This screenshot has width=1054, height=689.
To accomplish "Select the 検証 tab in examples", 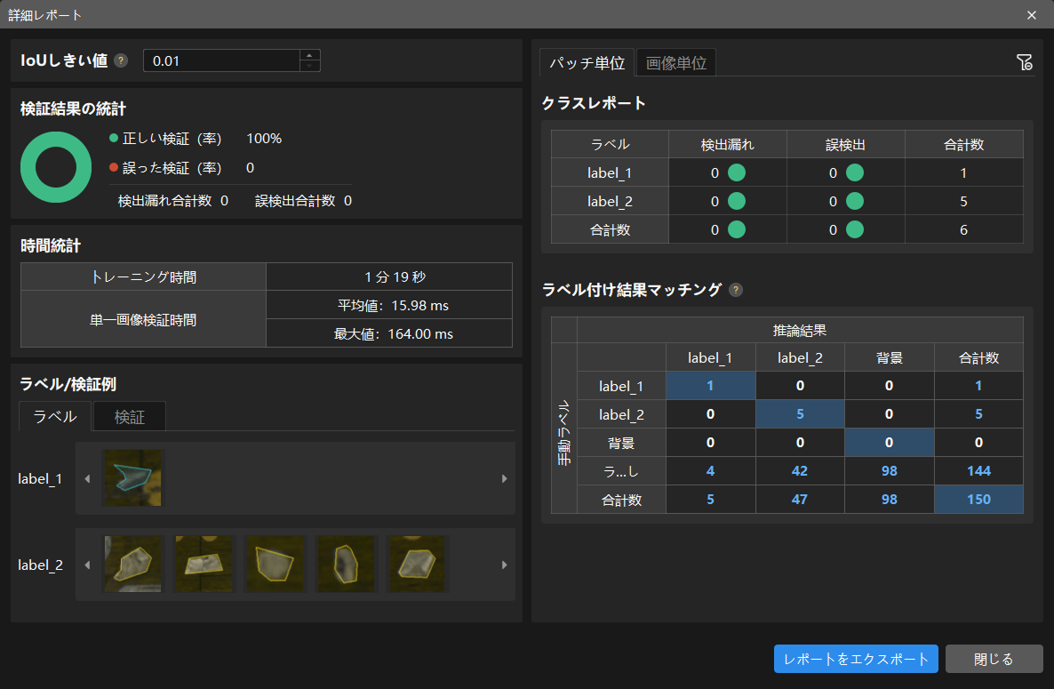I will (129, 417).
